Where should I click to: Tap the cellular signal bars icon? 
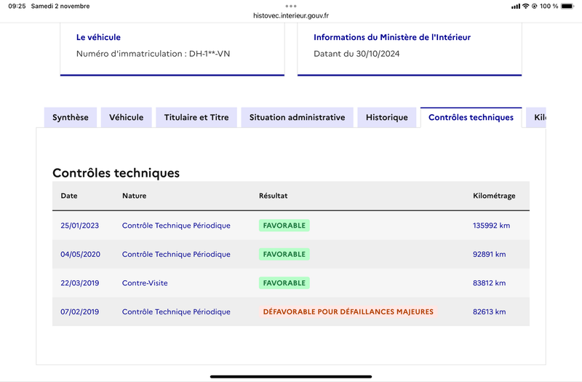click(x=516, y=7)
